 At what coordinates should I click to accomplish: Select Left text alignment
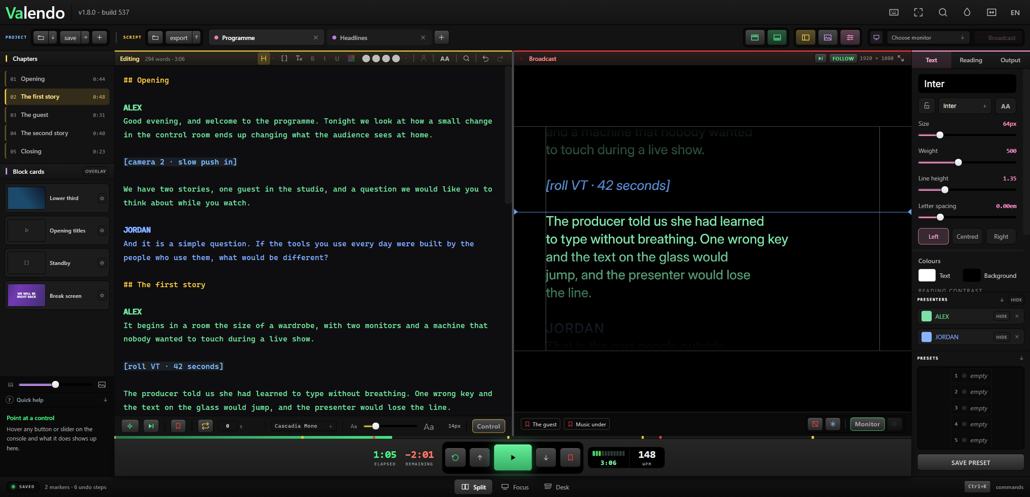(933, 236)
